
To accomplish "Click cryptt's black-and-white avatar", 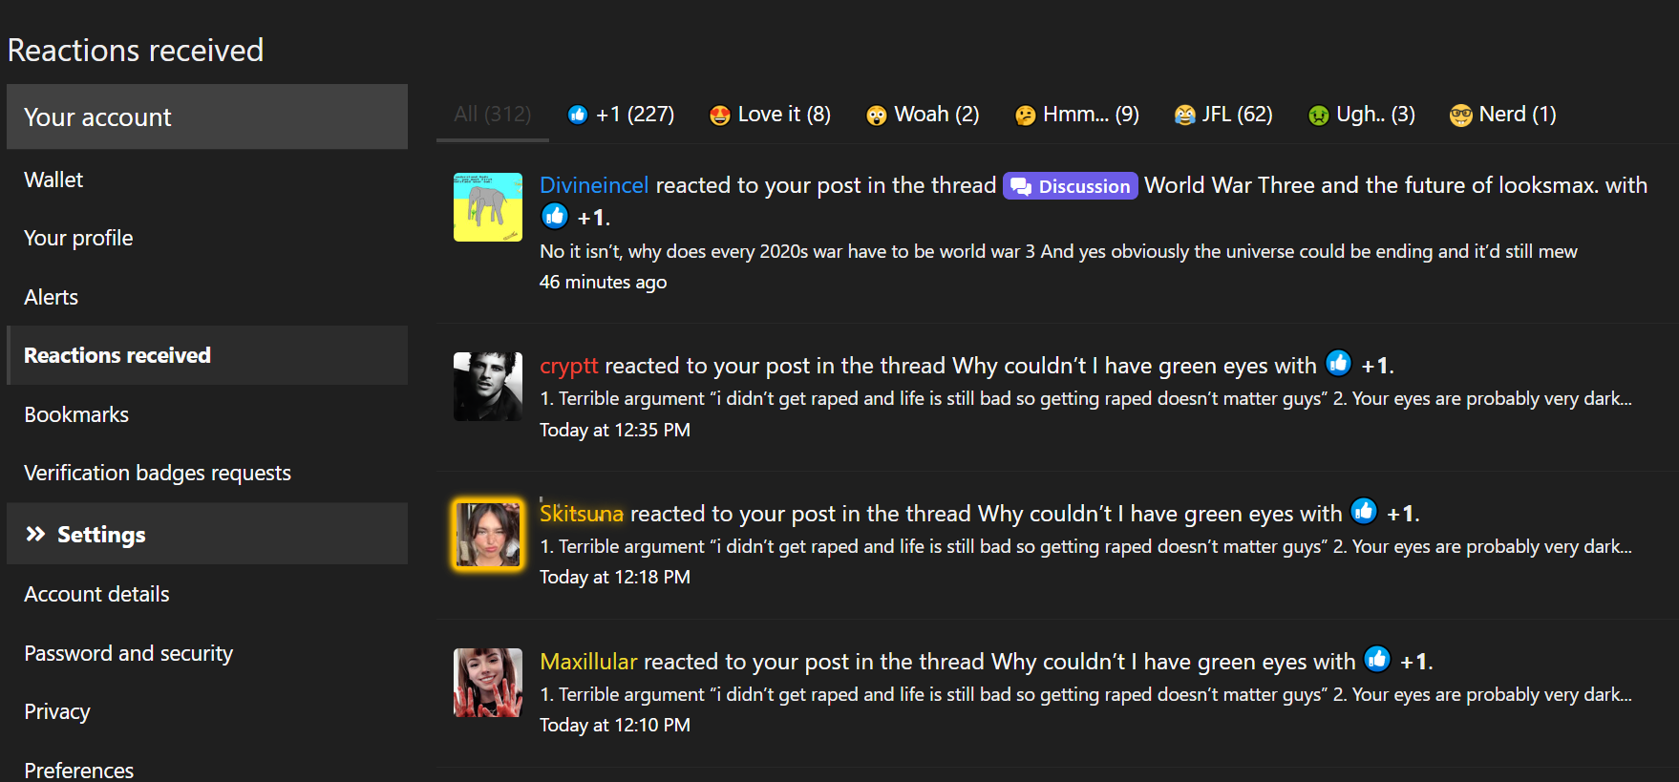I will (488, 387).
